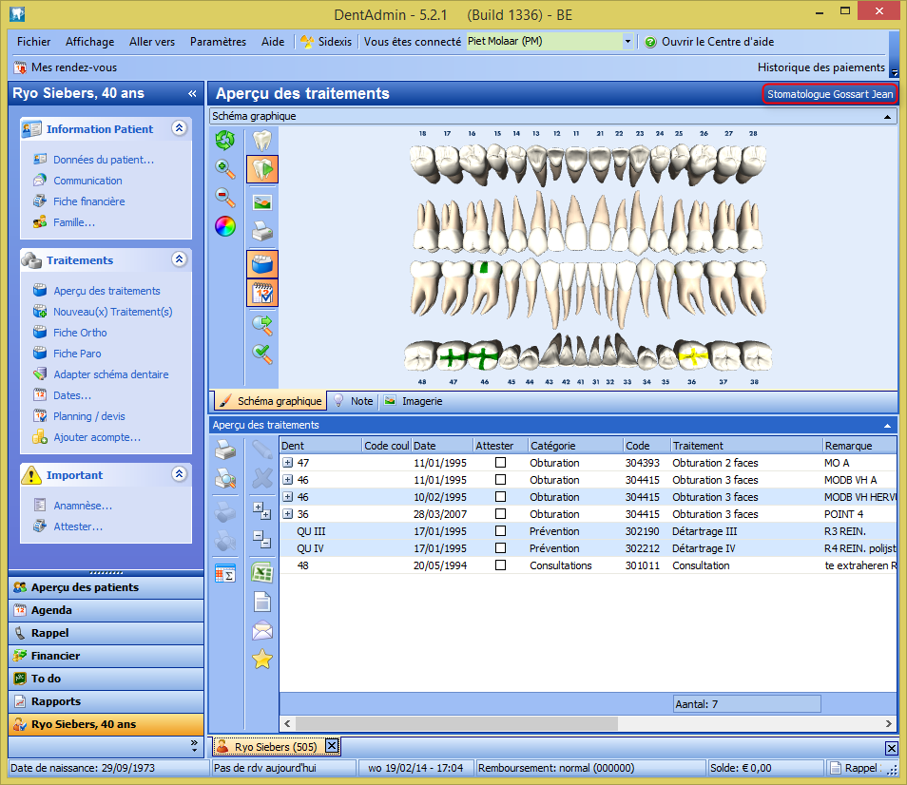
Task: Check the Attester box for tooth 47
Action: 500,463
